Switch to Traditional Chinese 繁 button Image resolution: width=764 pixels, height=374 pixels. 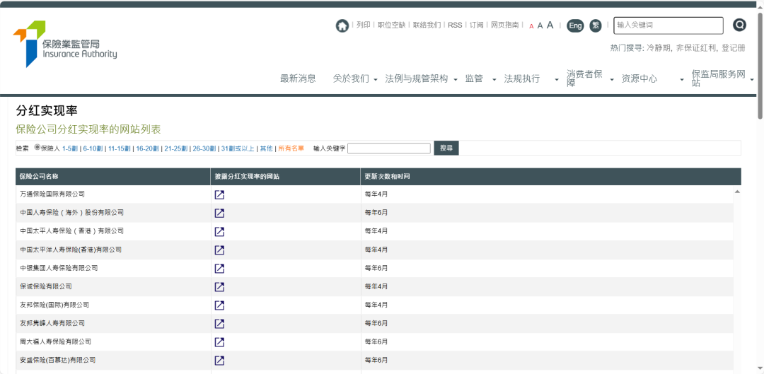click(596, 25)
